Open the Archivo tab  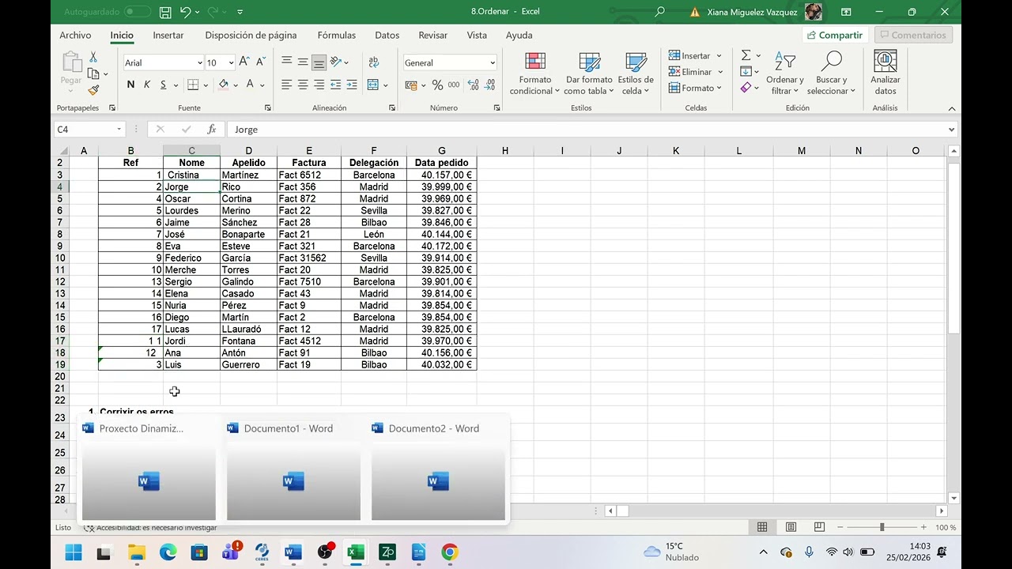click(x=75, y=35)
